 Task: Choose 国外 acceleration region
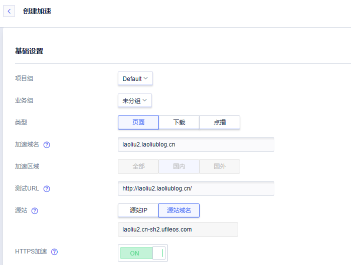[x=220, y=166]
